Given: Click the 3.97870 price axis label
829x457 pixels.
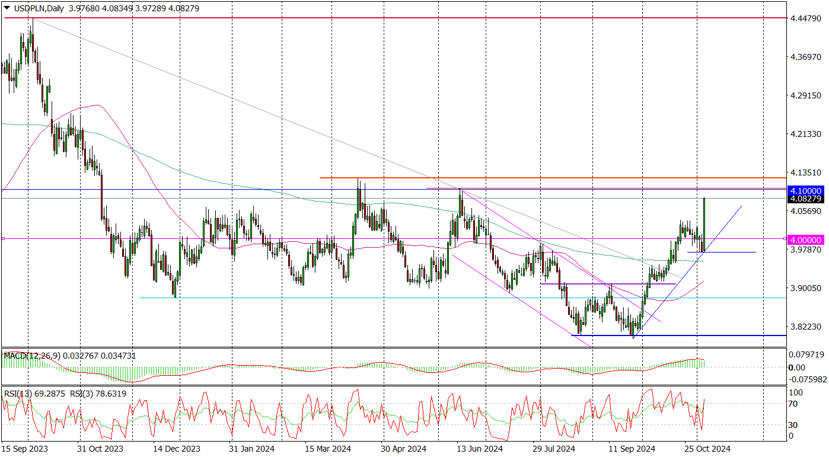Looking at the screenshot, I should [805, 250].
